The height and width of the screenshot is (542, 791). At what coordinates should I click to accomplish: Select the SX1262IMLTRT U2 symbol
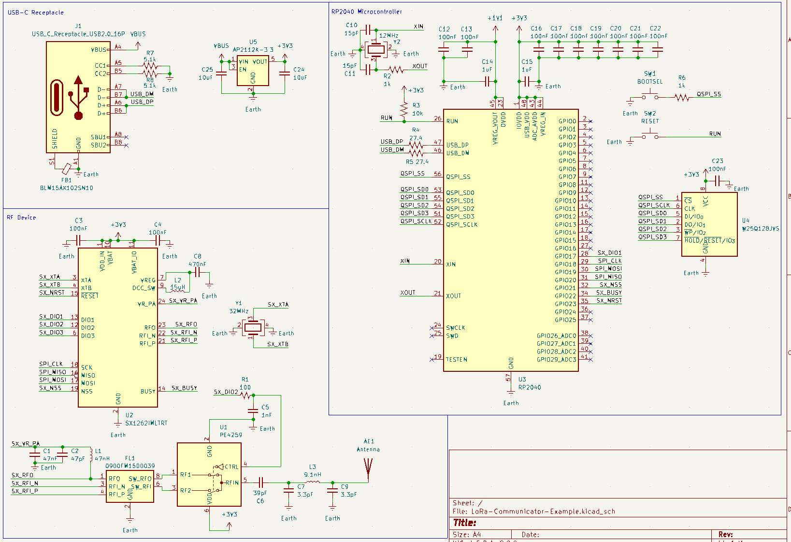117,328
